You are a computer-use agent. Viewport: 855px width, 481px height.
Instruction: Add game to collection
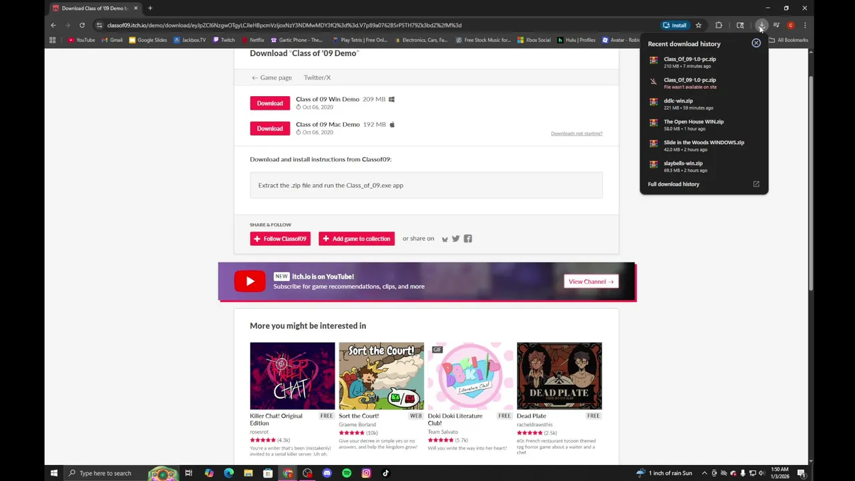[357, 238]
